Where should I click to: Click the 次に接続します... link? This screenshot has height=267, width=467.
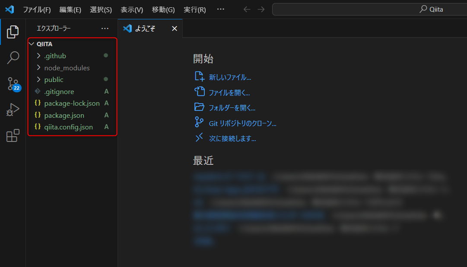coord(232,138)
